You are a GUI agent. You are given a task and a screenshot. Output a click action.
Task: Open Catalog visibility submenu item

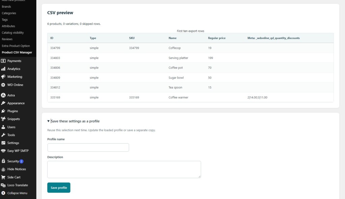[x=13, y=33]
